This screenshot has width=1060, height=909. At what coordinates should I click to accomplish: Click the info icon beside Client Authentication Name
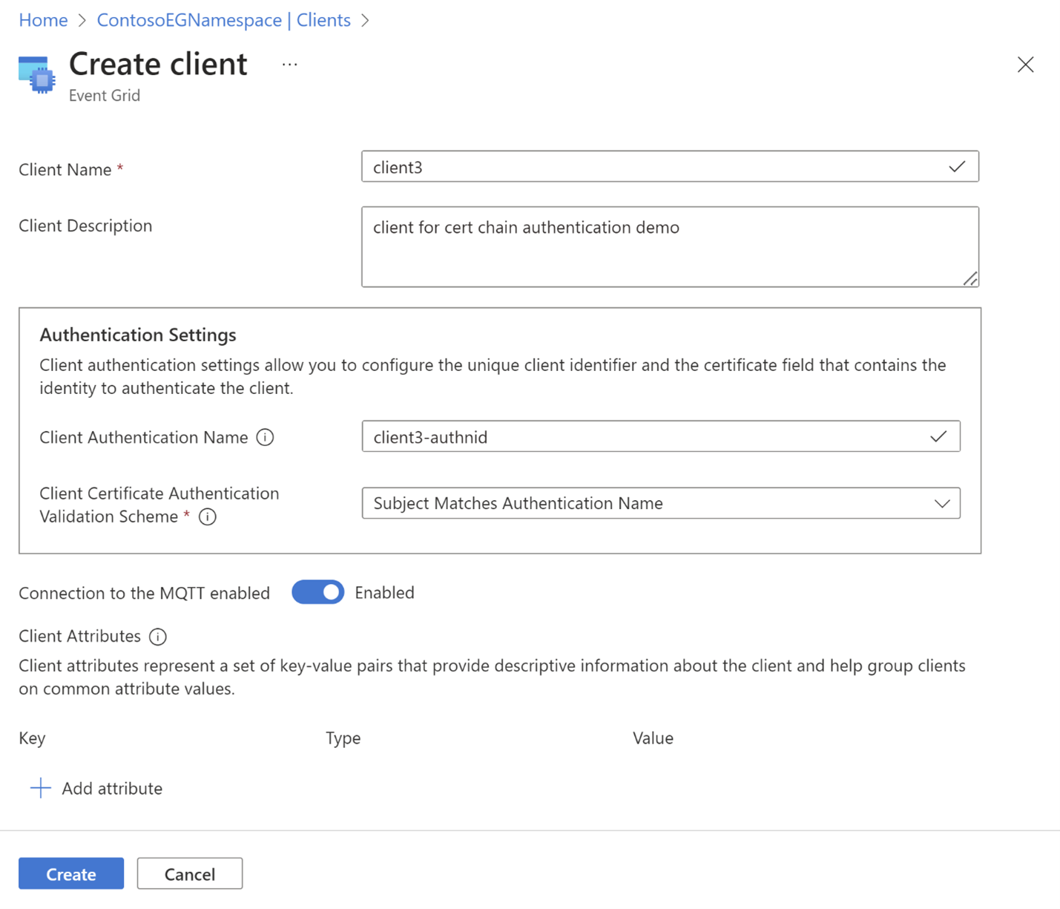coord(265,437)
